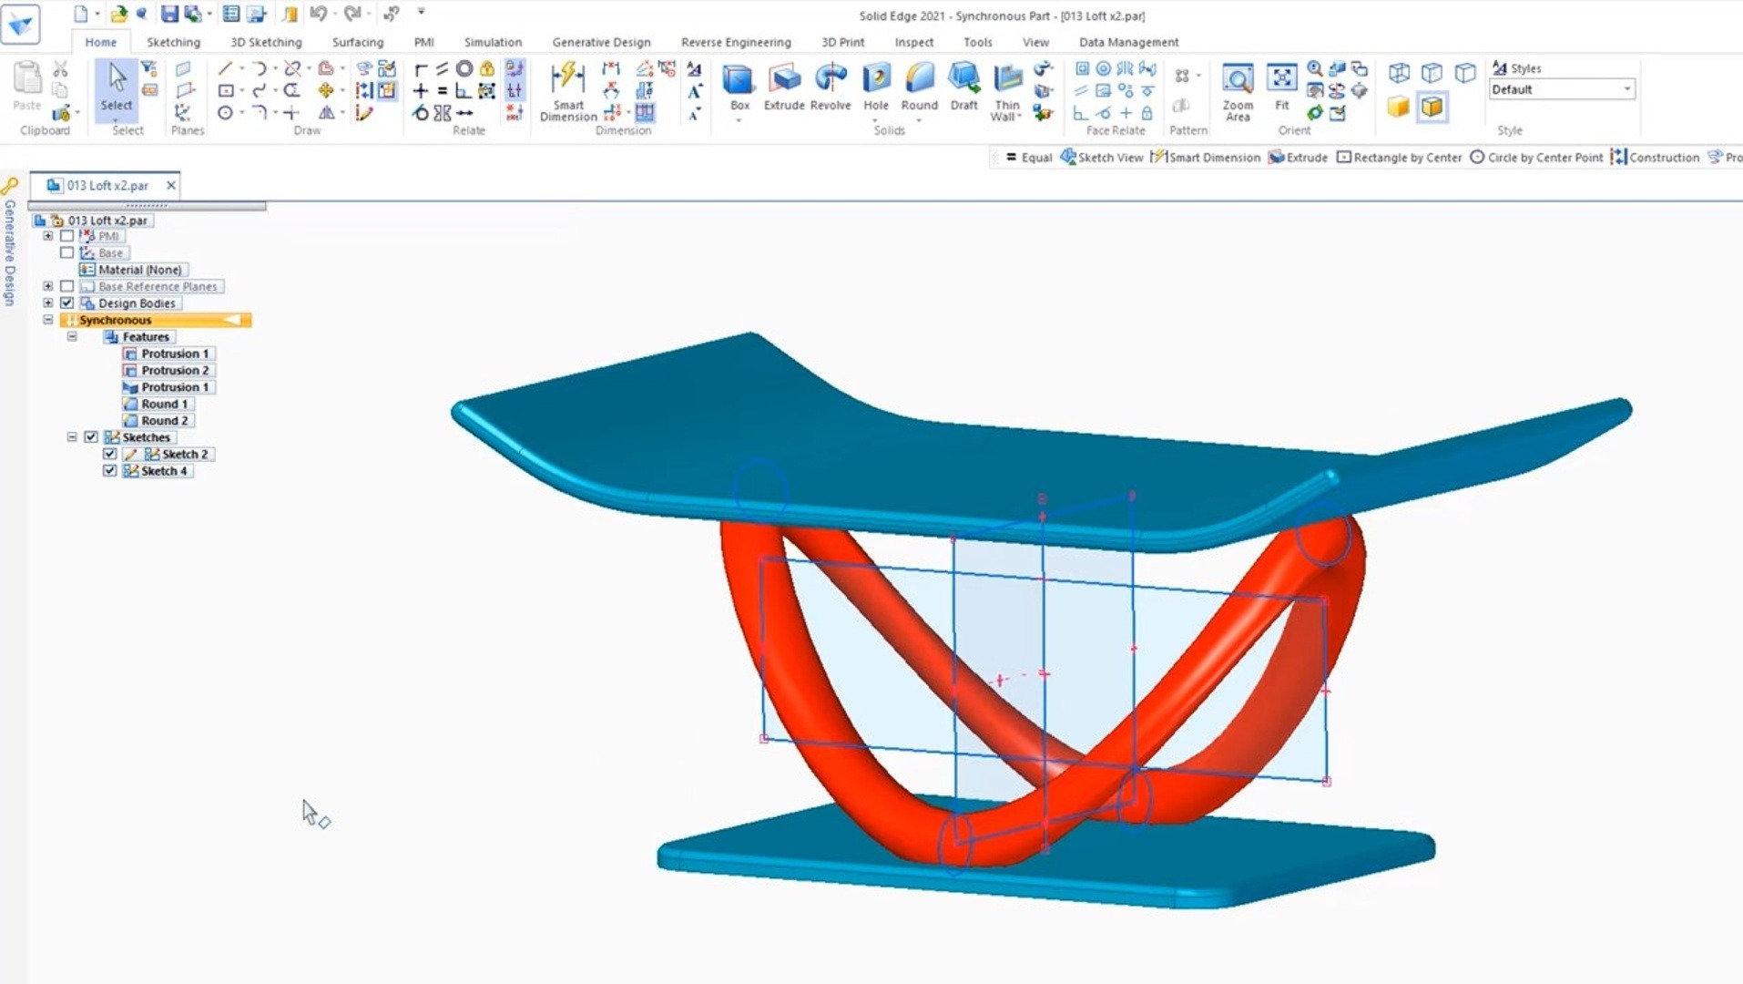
Task: Toggle the Design Bodies checkbox
Action: (x=67, y=303)
